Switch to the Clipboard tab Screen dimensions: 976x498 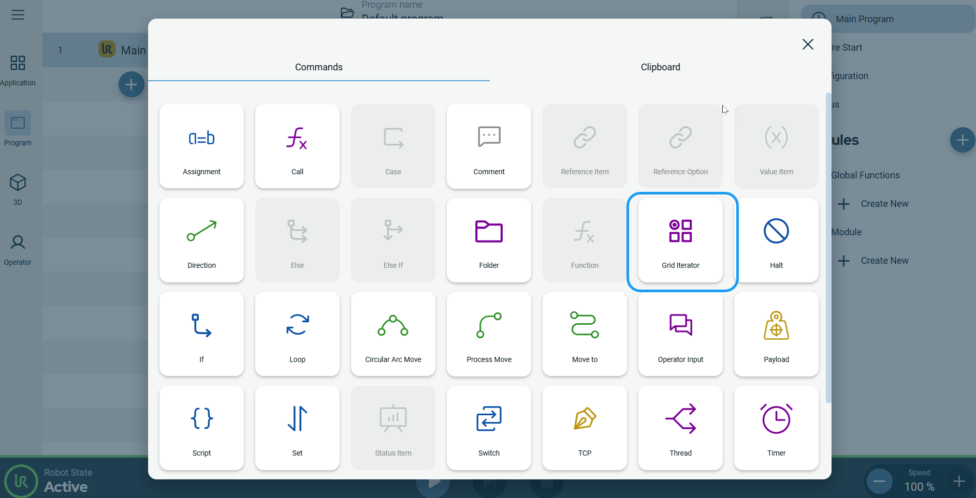click(660, 67)
